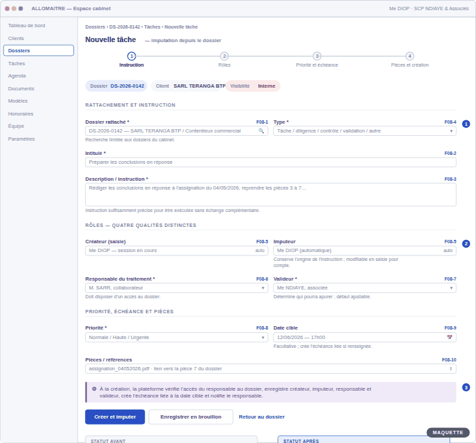Click the Dossier DS-2026-0142 chip
Image resolution: width=476 pixels, height=443 pixels.
(x=116, y=86)
